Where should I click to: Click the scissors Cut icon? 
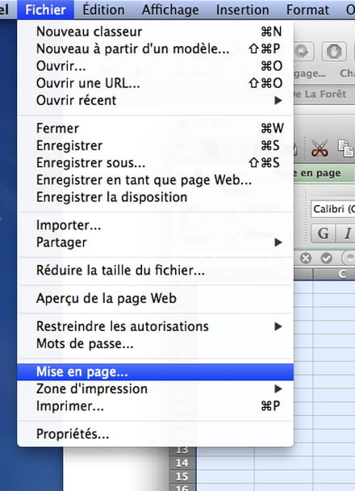[x=319, y=148]
